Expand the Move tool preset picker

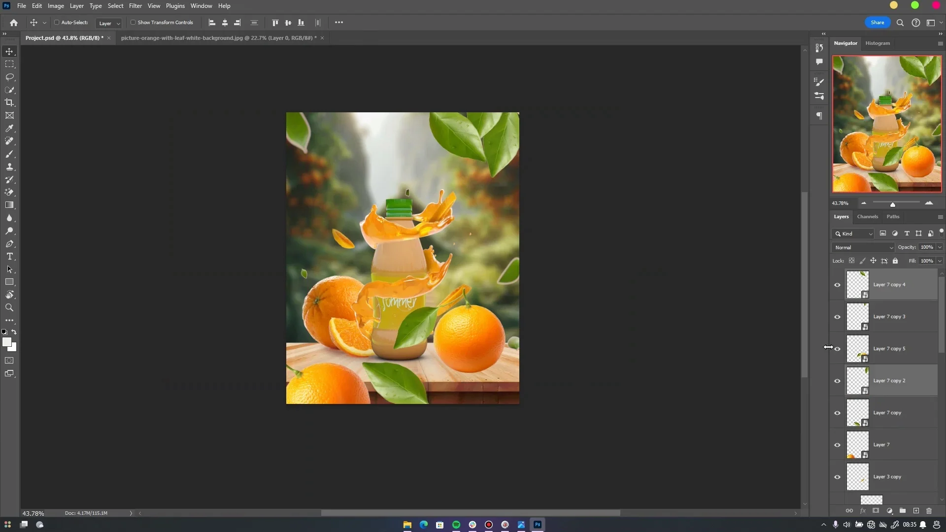(44, 23)
